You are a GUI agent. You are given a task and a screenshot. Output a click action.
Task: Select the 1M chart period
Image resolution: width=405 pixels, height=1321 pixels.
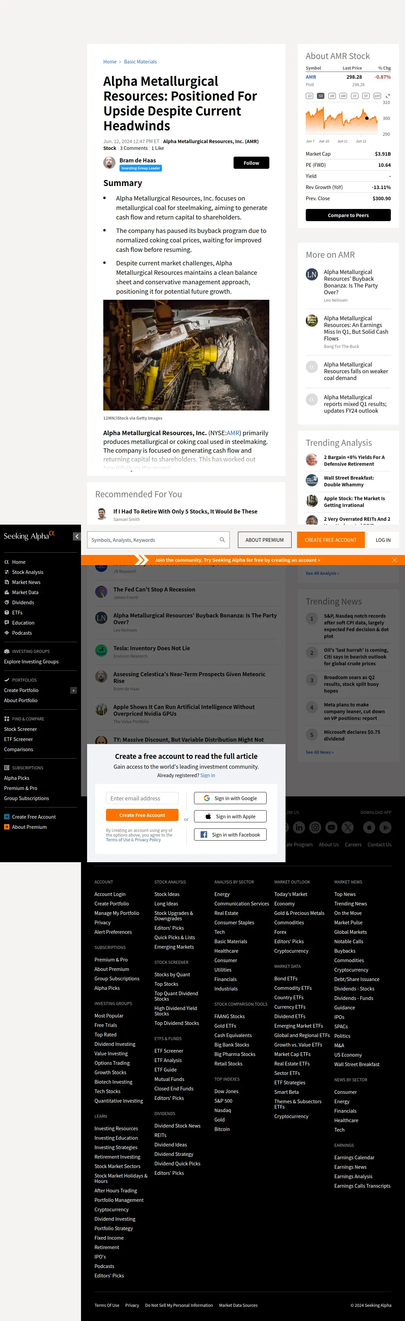[332, 96]
